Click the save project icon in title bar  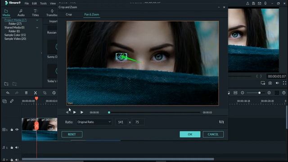coord(253,3)
